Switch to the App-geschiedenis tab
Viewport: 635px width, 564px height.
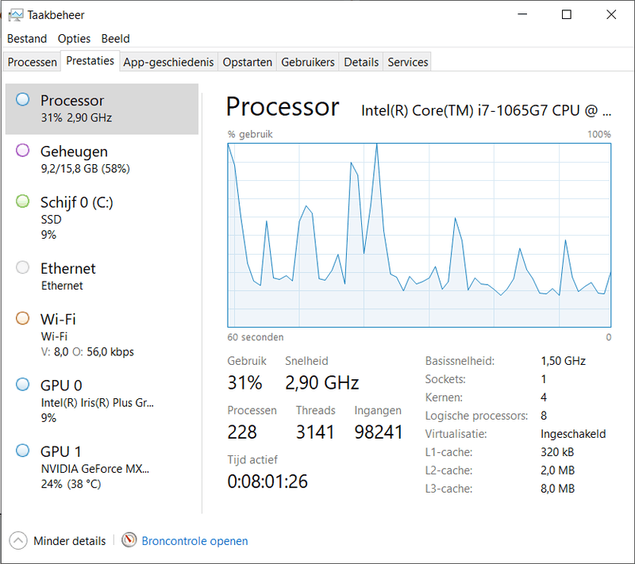tap(168, 62)
